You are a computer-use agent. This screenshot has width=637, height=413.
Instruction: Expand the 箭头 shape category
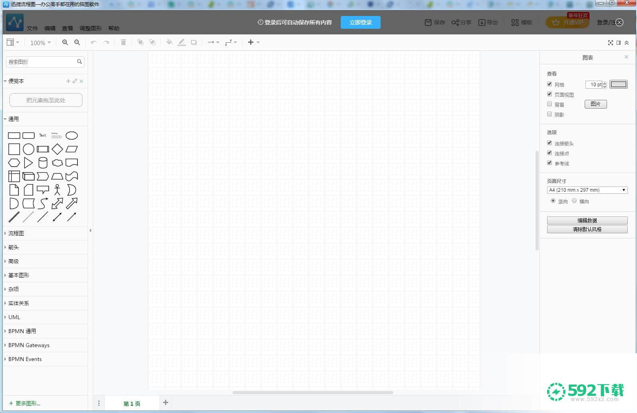coord(45,247)
